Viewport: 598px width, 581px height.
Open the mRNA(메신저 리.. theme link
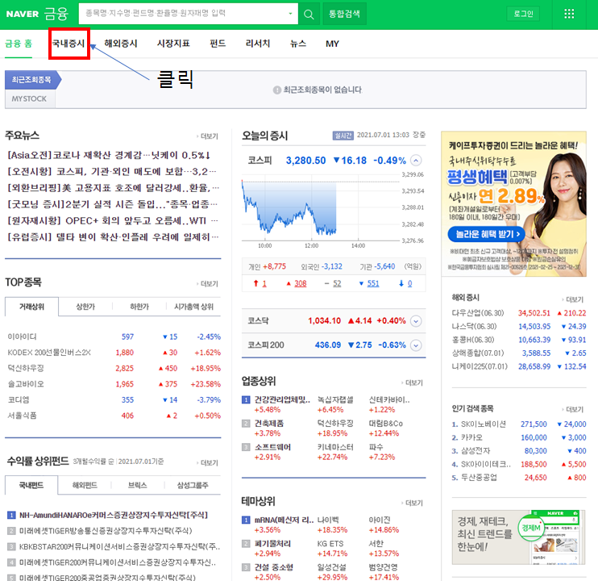[x=284, y=520]
